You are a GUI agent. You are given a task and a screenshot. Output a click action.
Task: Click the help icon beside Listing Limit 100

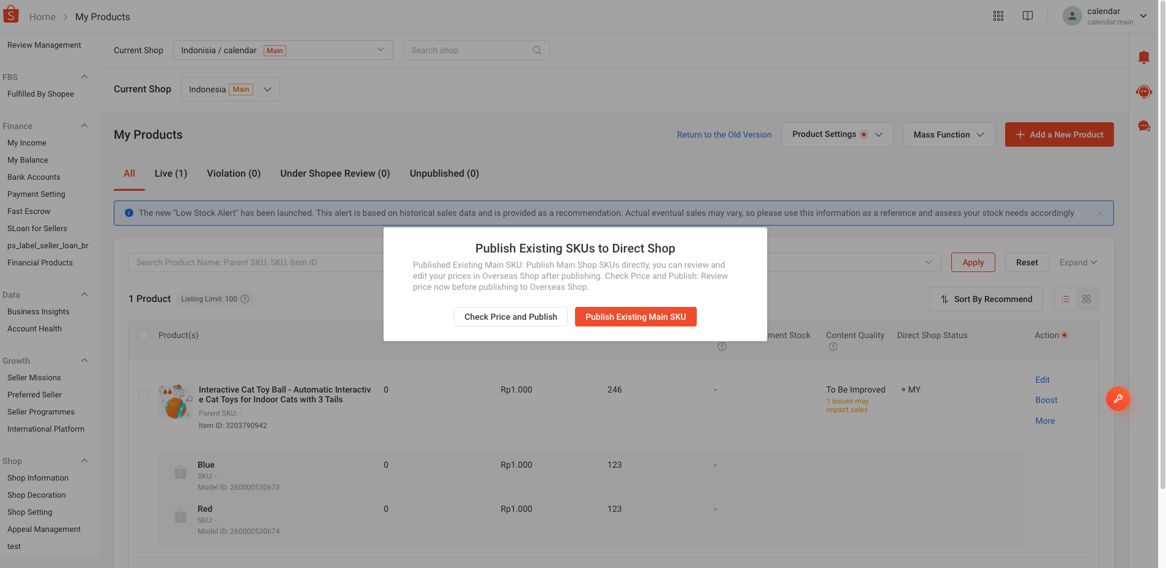click(245, 299)
